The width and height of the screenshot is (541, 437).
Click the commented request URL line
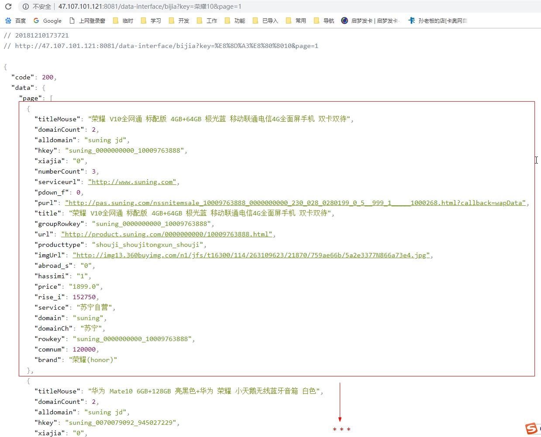pyautogui.click(x=161, y=46)
